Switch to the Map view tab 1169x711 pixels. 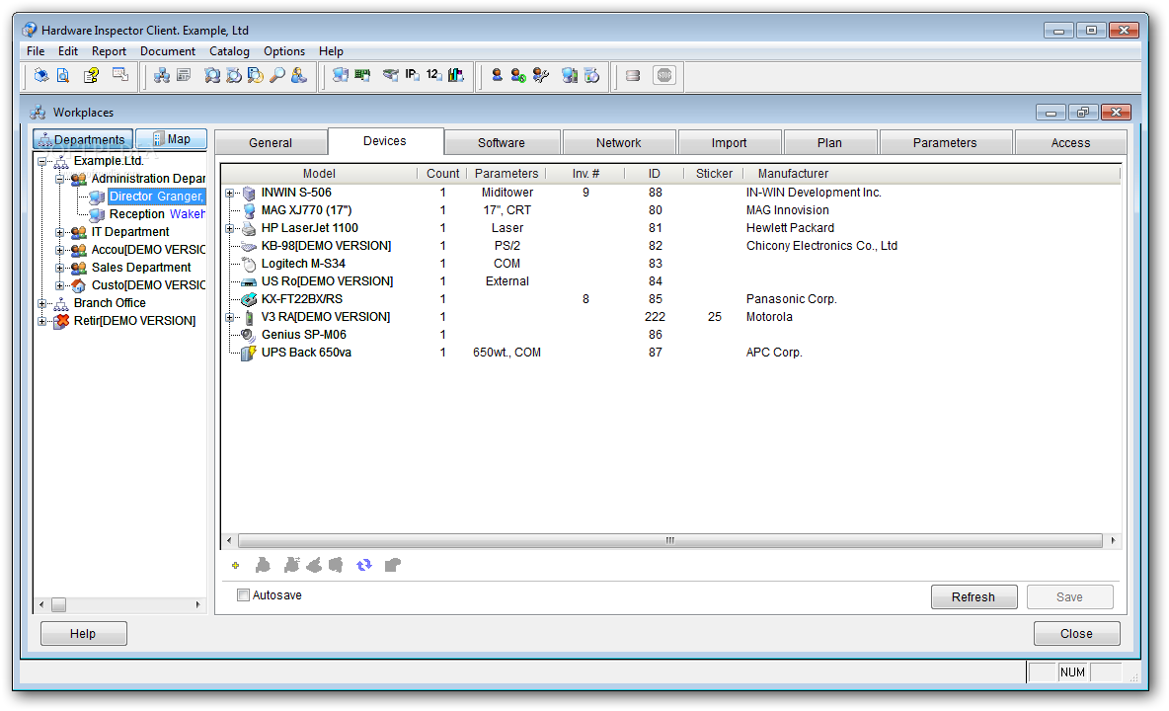172,139
